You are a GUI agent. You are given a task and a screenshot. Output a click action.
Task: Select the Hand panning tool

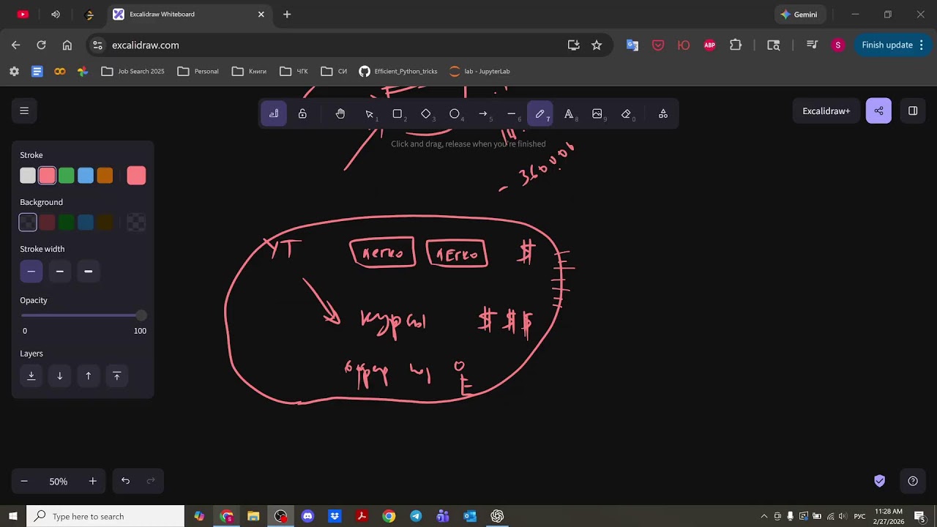pos(340,113)
